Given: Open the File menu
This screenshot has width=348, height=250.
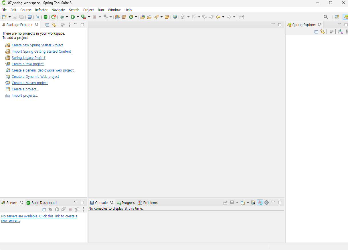Looking at the screenshot, I should pos(4,10).
